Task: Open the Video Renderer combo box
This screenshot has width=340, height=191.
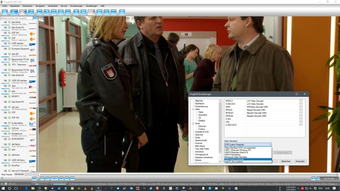Action: click(247, 144)
